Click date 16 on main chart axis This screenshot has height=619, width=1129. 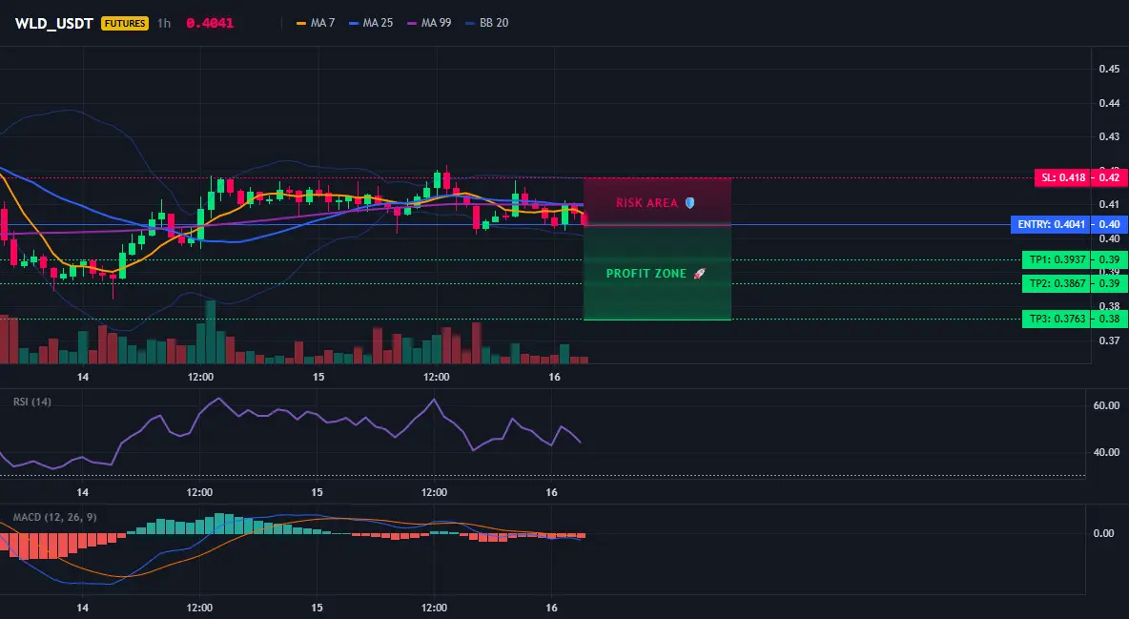point(554,377)
